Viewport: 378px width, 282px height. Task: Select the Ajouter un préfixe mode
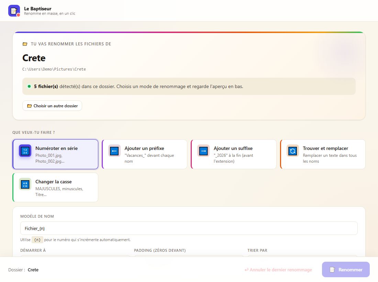pyautogui.click(x=145, y=154)
